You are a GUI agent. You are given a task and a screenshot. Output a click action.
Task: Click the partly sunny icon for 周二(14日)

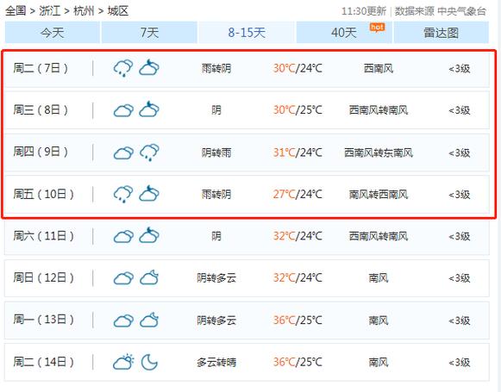tap(123, 362)
